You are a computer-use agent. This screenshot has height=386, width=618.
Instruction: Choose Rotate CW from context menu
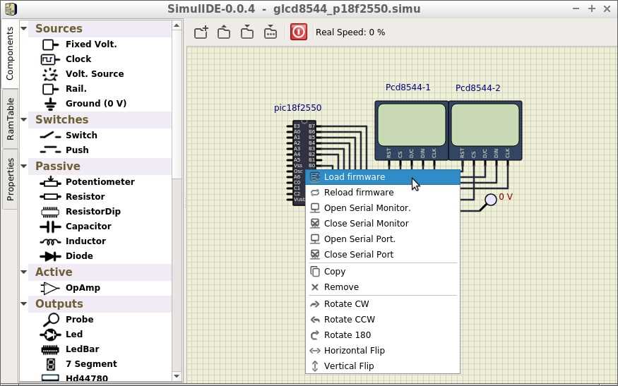383,304
